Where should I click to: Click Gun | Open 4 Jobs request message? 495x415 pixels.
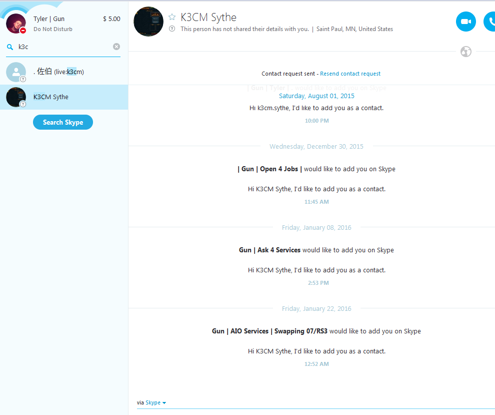tap(316, 169)
